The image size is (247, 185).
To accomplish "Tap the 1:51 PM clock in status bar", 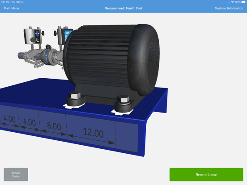I will pyautogui.click(x=5, y=2).
